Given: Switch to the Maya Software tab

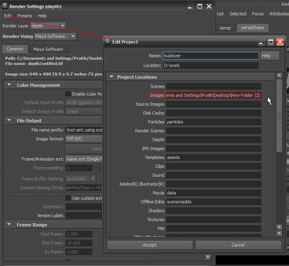Looking at the screenshot, I should 48,49.
